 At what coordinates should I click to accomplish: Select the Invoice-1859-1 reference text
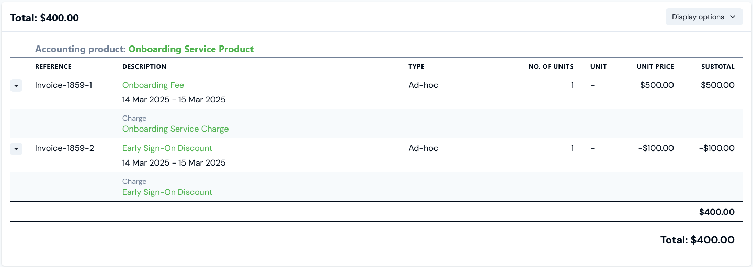tap(64, 85)
